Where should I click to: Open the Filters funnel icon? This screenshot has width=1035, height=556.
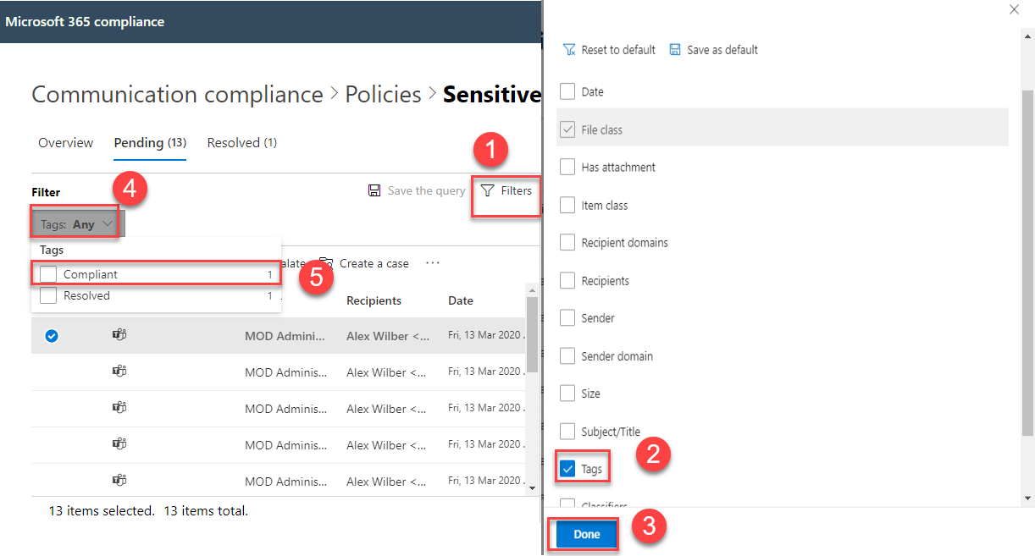click(x=487, y=191)
